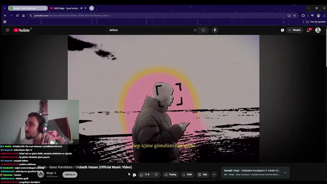The image size is (327, 184).
Task: Click the Klip clip button
Action: pos(203,175)
